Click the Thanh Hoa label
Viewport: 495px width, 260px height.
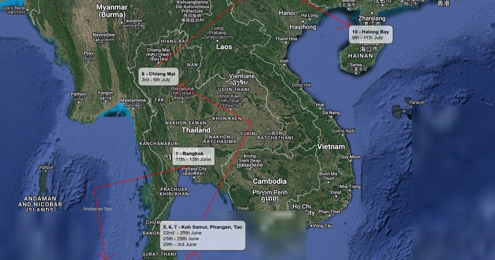click(x=286, y=39)
